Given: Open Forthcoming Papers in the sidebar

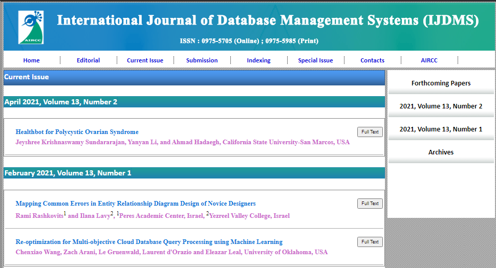Looking at the screenshot, I should pos(441,83).
